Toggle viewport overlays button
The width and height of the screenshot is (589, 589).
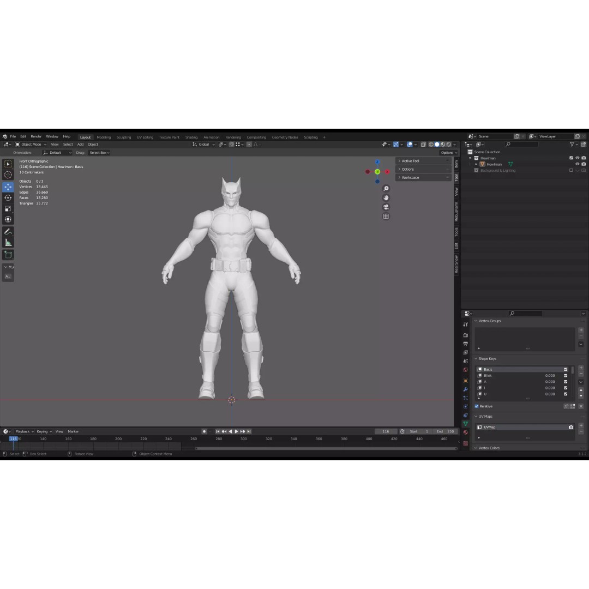coord(410,144)
